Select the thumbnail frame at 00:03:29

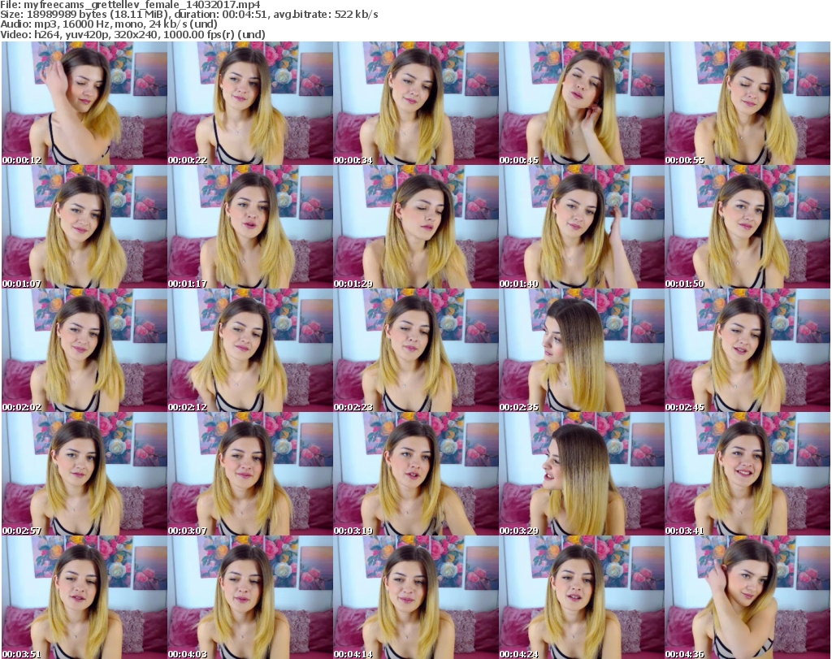(x=582, y=474)
